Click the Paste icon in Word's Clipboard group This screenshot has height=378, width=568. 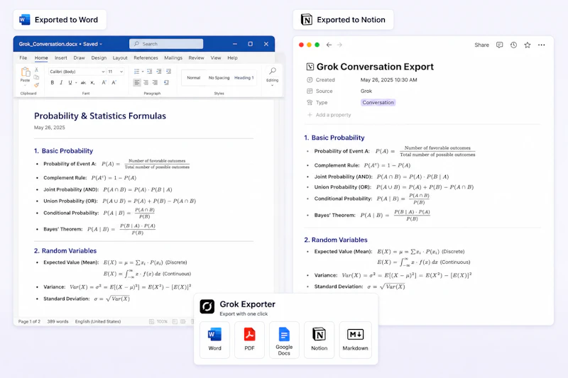tap(25, 72)
